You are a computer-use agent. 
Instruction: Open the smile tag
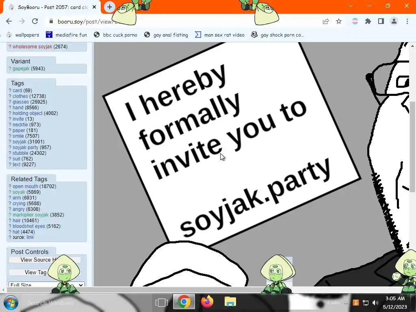point(18,136)
